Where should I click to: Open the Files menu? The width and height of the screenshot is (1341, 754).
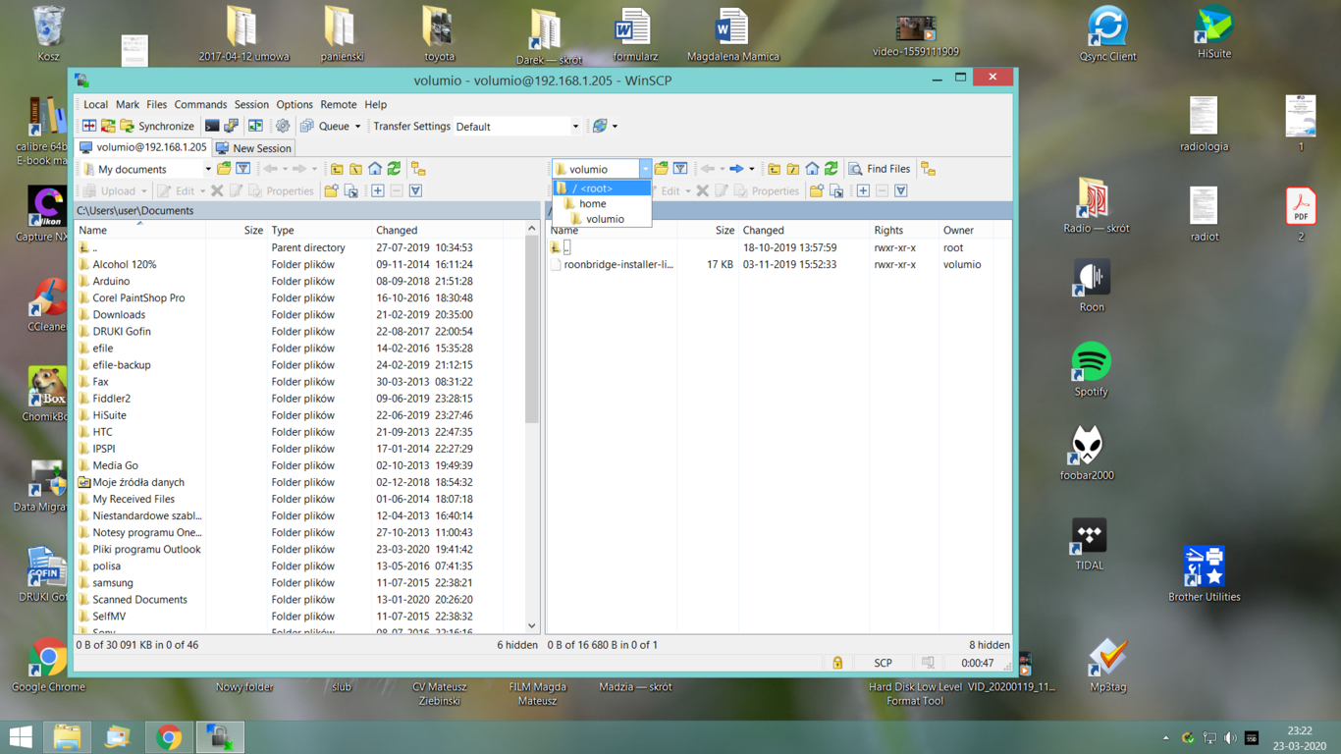[x=156, y=104]
